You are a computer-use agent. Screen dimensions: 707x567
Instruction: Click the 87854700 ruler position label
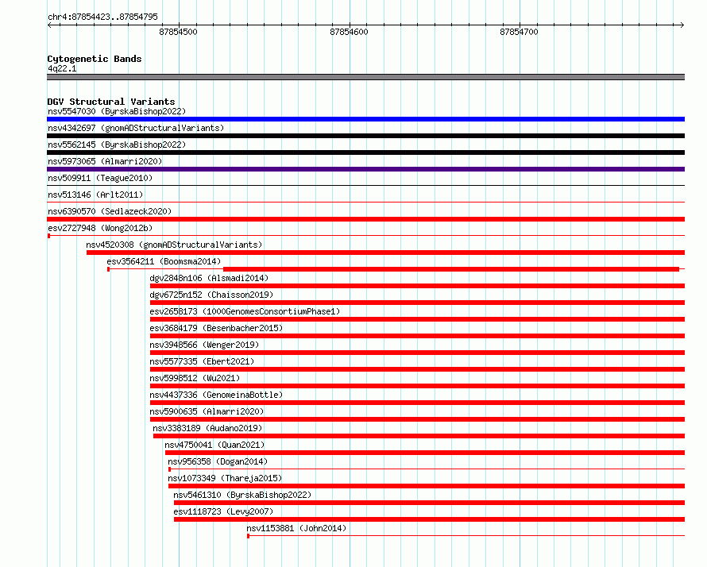pos(519,32)
